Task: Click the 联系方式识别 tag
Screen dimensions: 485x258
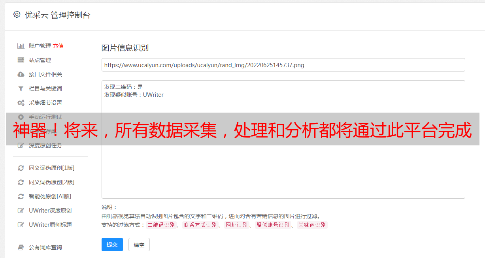Action: point(200,225)
